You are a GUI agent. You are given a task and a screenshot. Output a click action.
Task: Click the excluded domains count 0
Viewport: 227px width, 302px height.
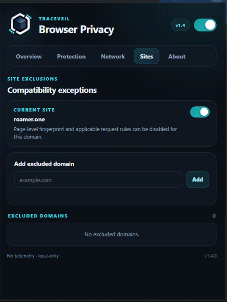pos(214,216)
